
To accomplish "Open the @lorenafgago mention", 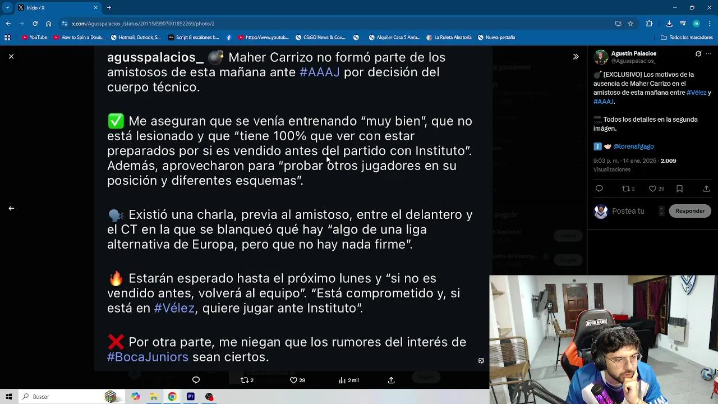I will click(x=633, y=146).
